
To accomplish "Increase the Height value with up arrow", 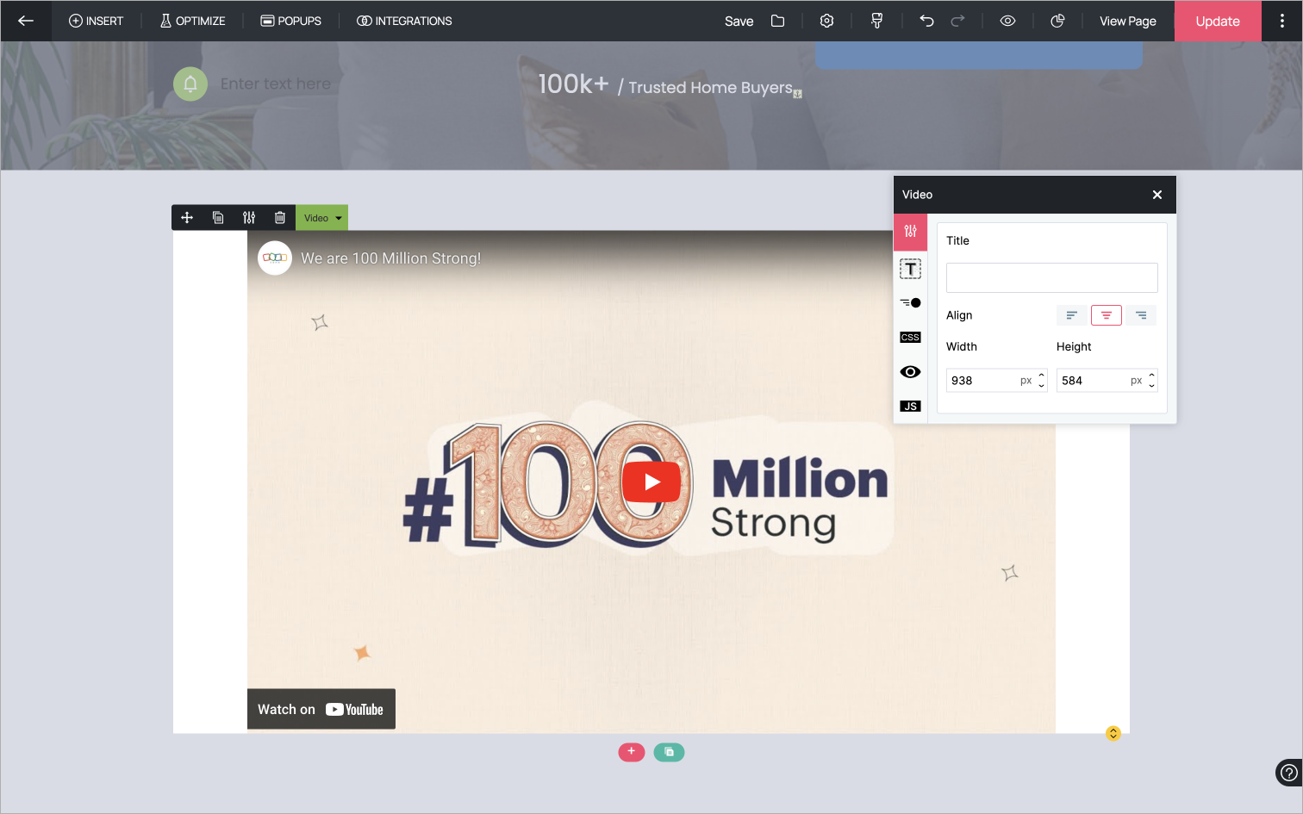I will [x=1152, y=376].
